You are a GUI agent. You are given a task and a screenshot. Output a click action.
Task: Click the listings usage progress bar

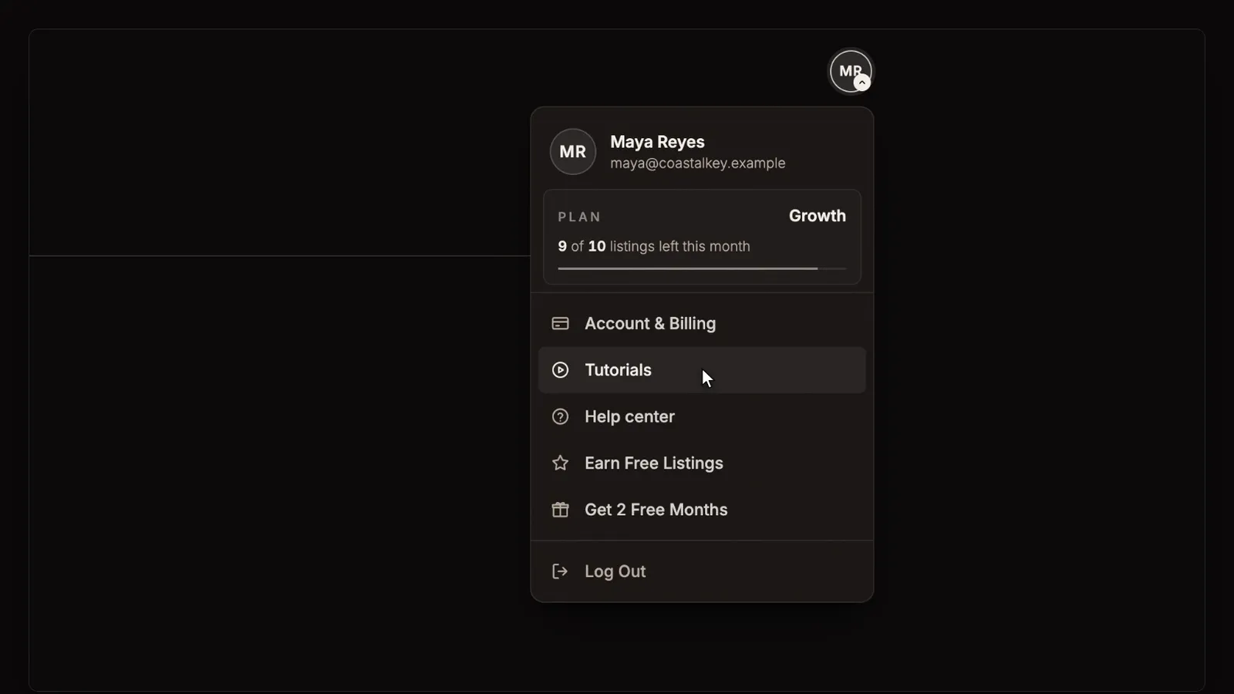coord(702,268)
